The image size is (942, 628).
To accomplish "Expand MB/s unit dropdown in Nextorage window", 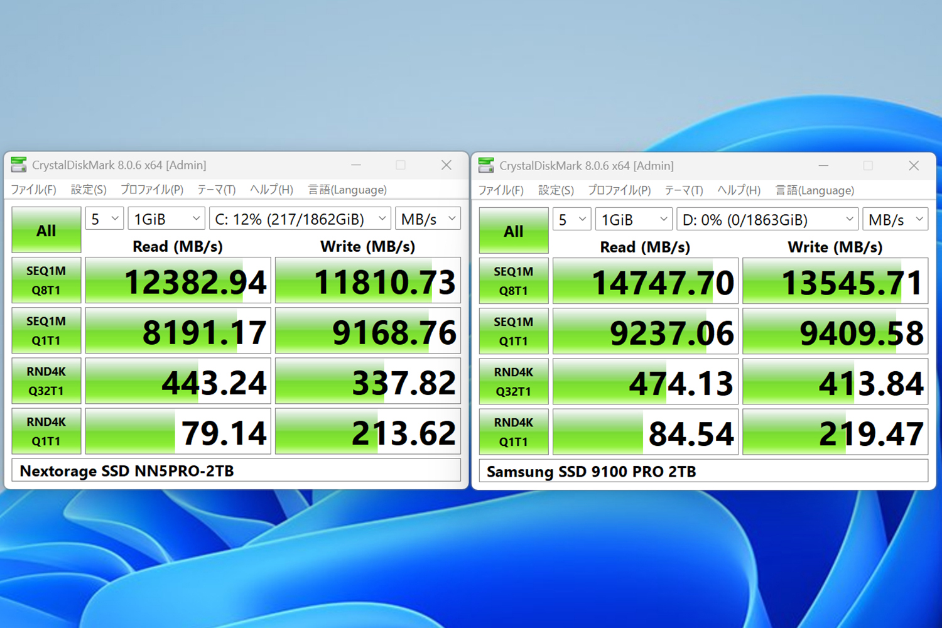I will (x=428, y=219).
